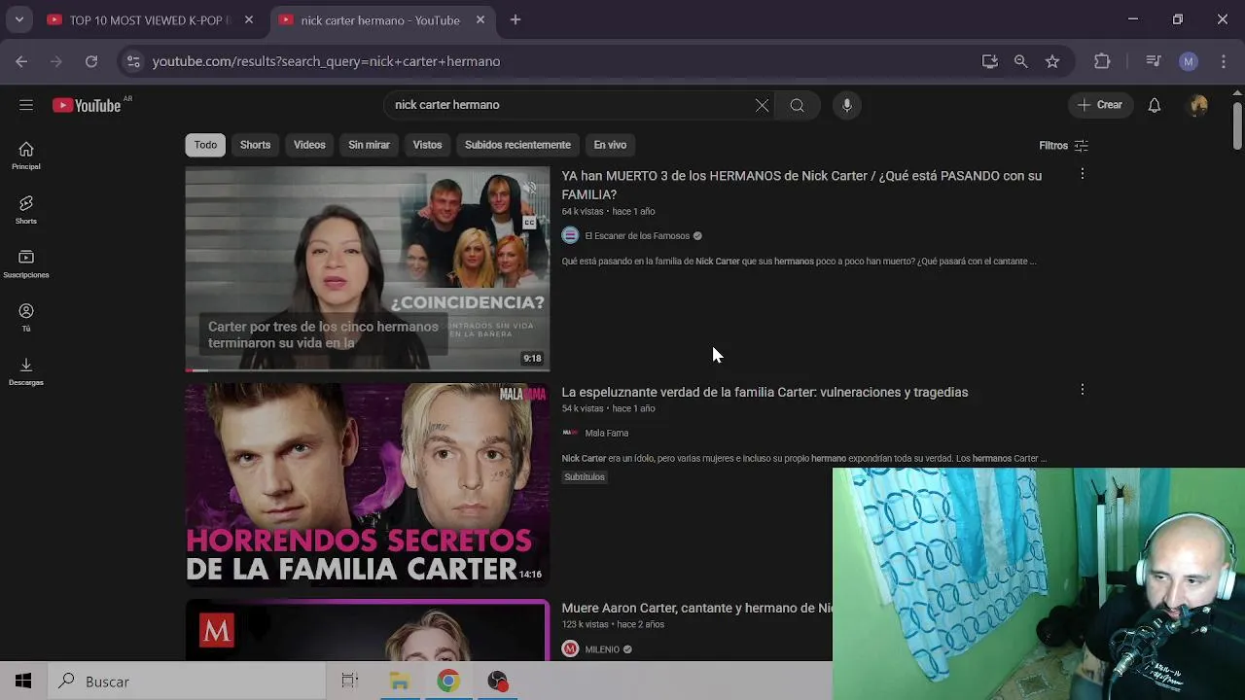Image resolution: width=1245 pixels, height=700 pixels.
Task: Click the magnifier search button
Action: (797, 105)
